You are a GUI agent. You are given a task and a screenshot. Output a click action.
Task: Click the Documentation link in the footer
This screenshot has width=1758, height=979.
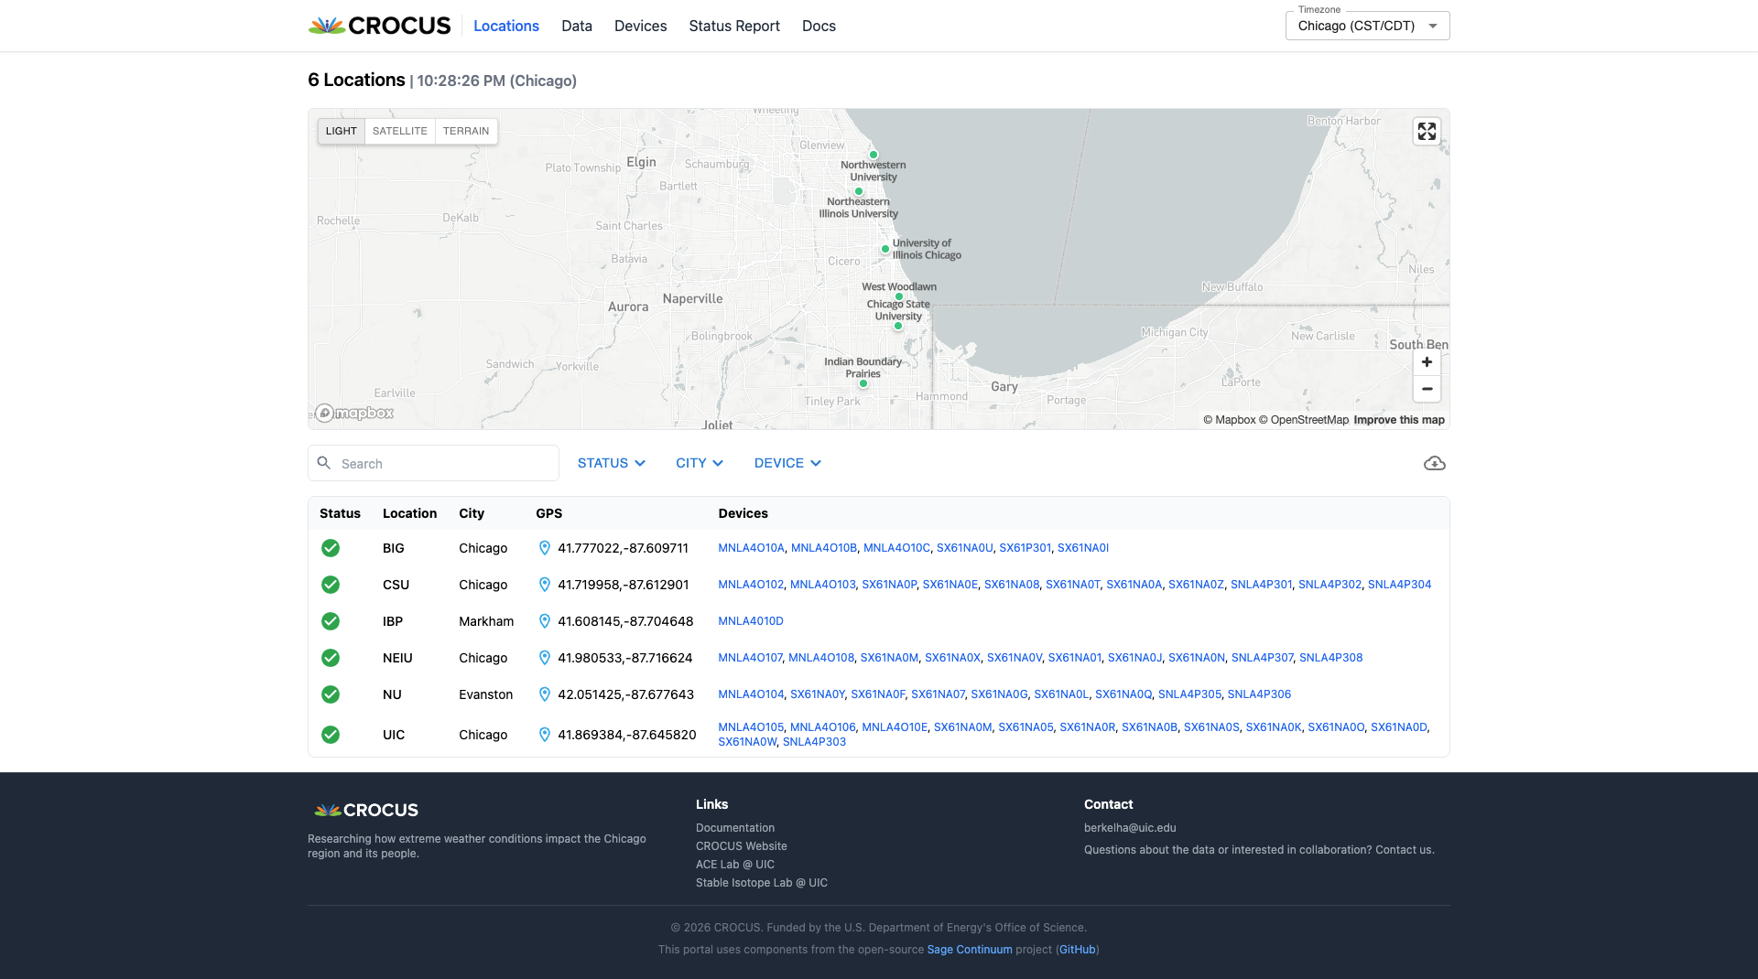734,828
